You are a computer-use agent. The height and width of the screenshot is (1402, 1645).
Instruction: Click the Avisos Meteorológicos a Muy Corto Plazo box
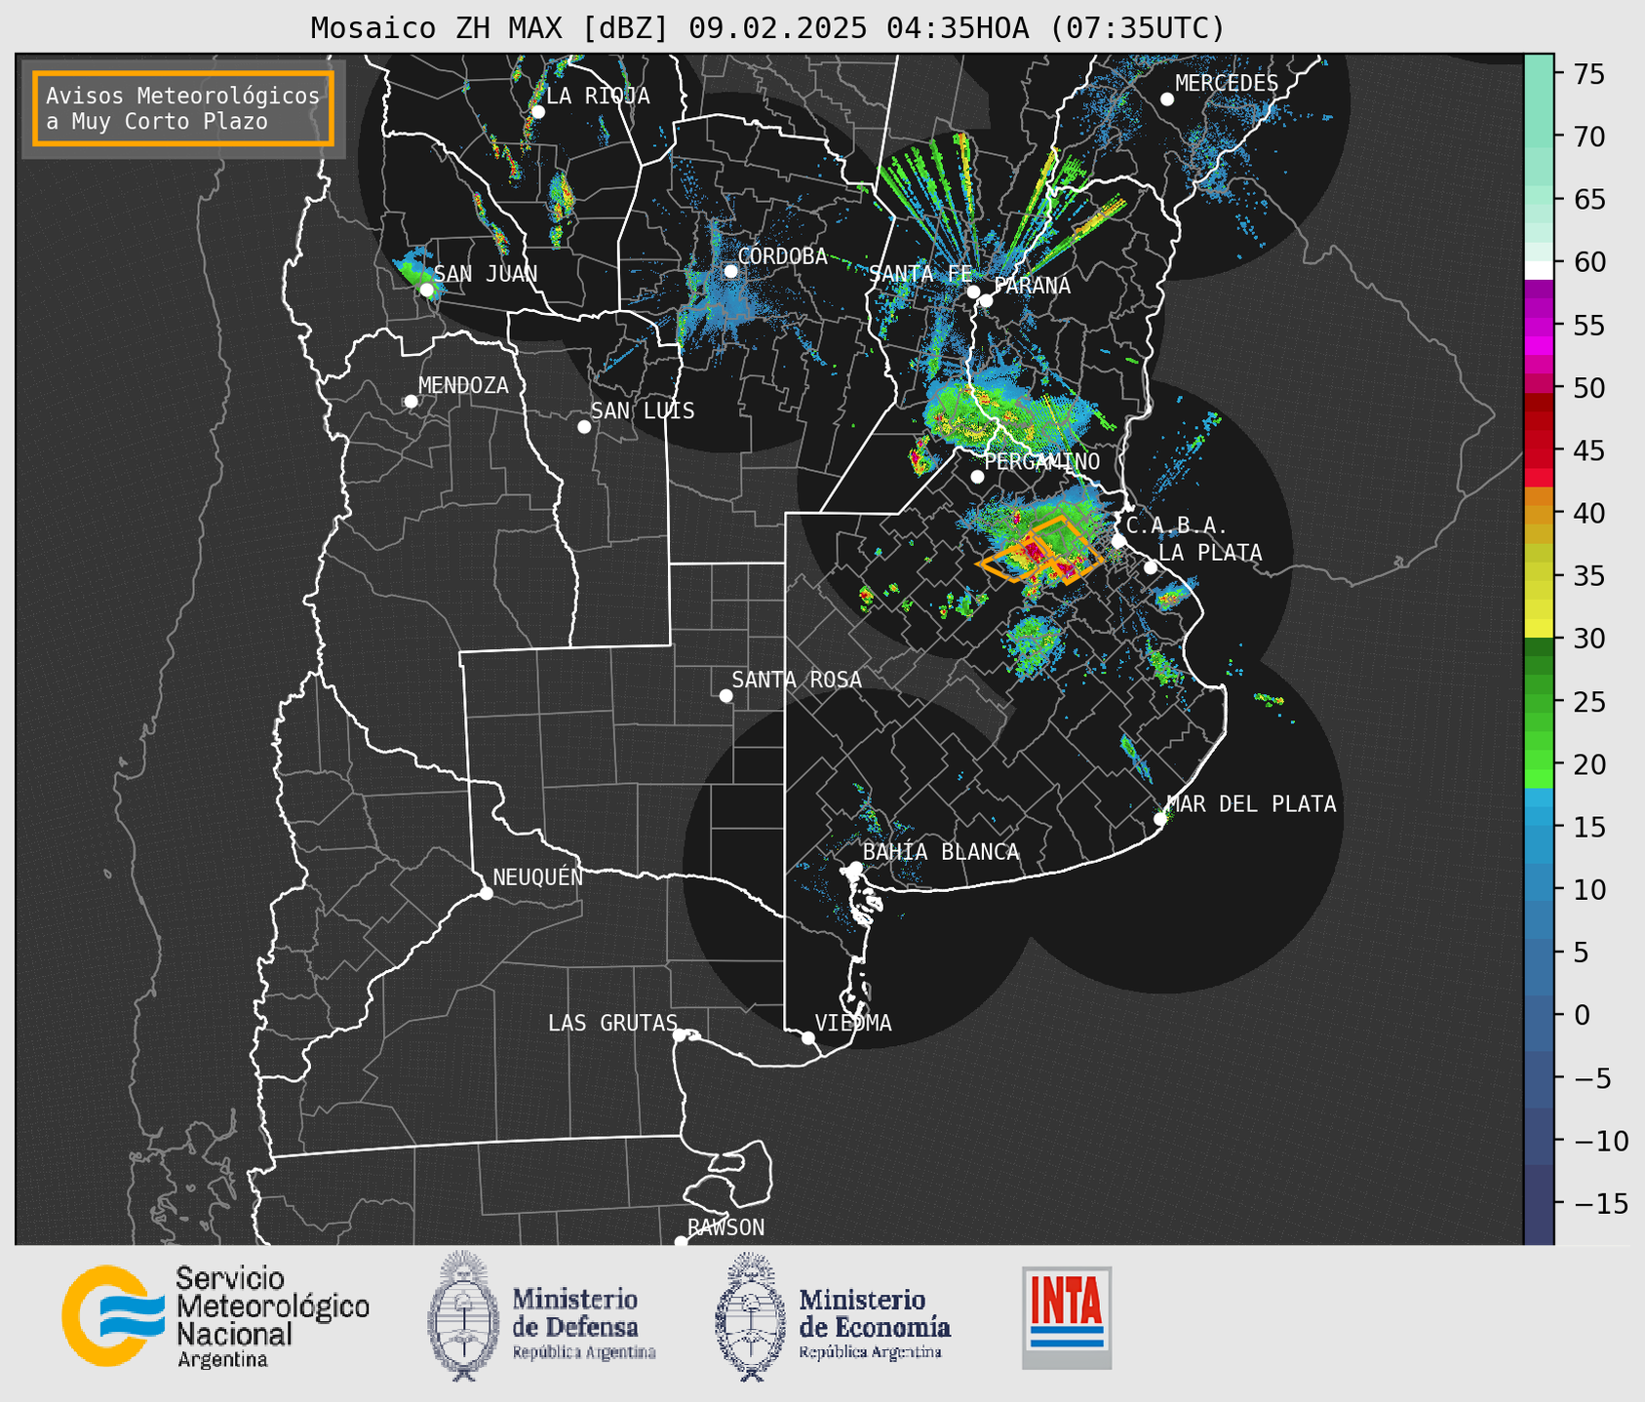click(183, 108)
